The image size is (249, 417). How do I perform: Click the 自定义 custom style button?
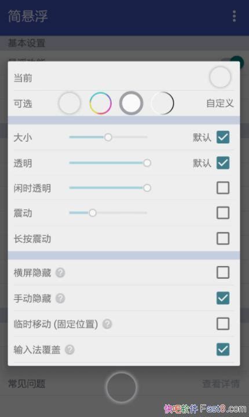point(220,103)
